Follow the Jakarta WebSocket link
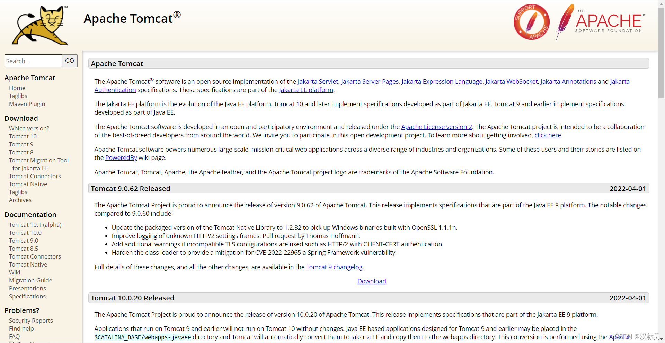 click(512, 82)
